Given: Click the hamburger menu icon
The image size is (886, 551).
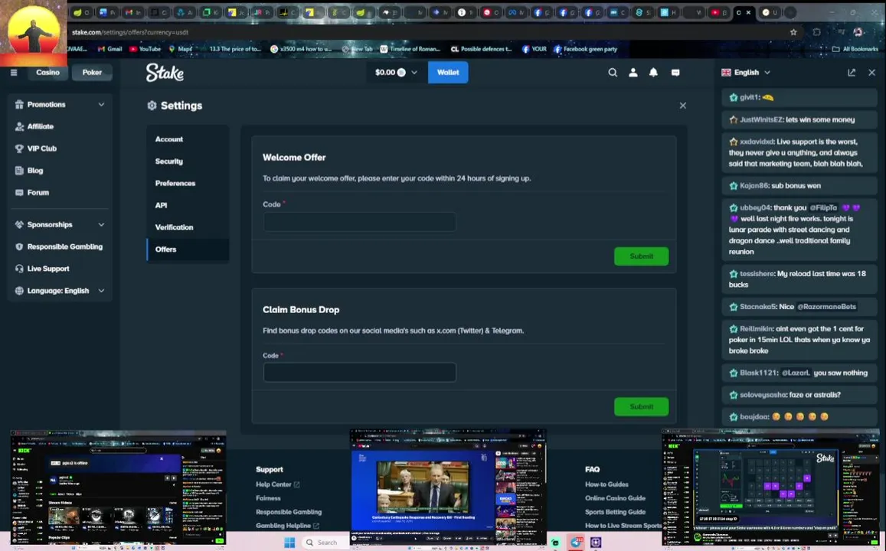Looking at the screenshot, I should (x=14, y=72).
